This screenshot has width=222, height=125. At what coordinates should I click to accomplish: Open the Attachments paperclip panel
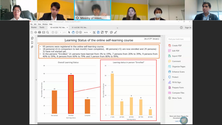point(32,47)
